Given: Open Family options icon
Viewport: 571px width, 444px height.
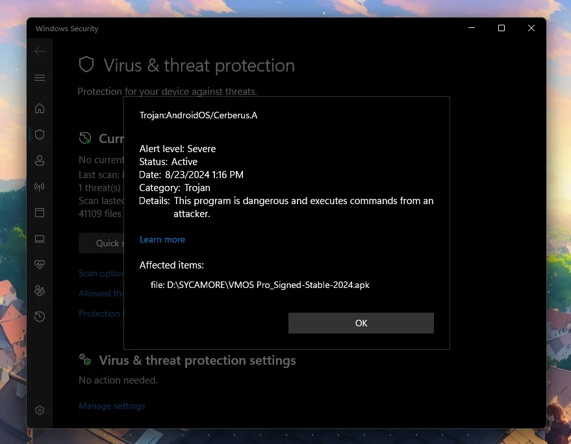Looking at the screenshot, I should pyautogui.click(x=40, y=291).
